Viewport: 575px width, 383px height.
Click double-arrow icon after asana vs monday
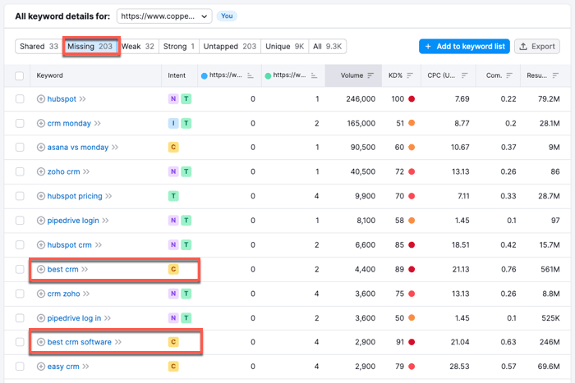(115, 148)
